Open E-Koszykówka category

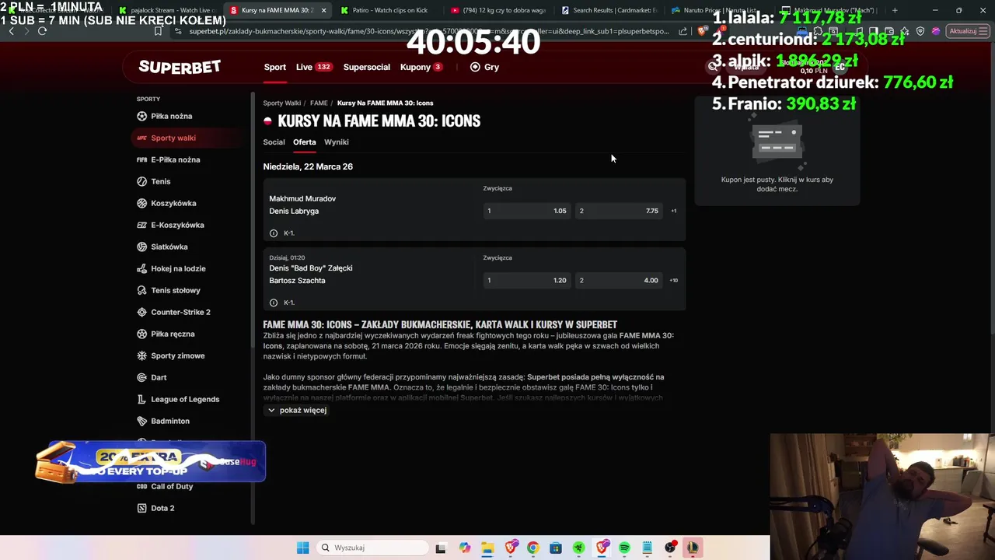[170, 225]
